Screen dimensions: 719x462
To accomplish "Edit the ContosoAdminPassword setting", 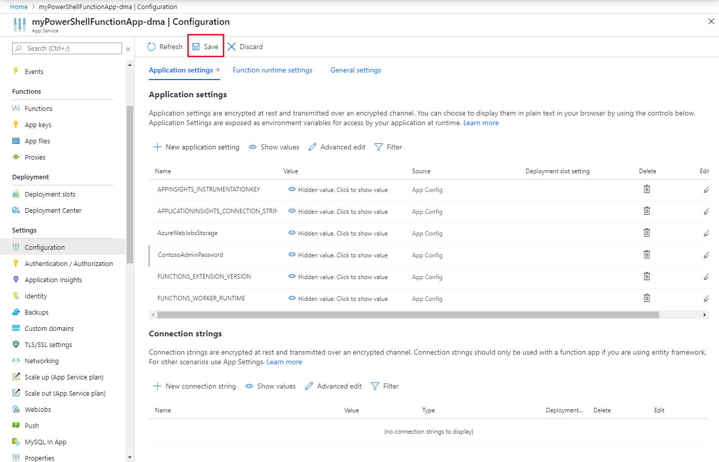I will coord(706,255).
